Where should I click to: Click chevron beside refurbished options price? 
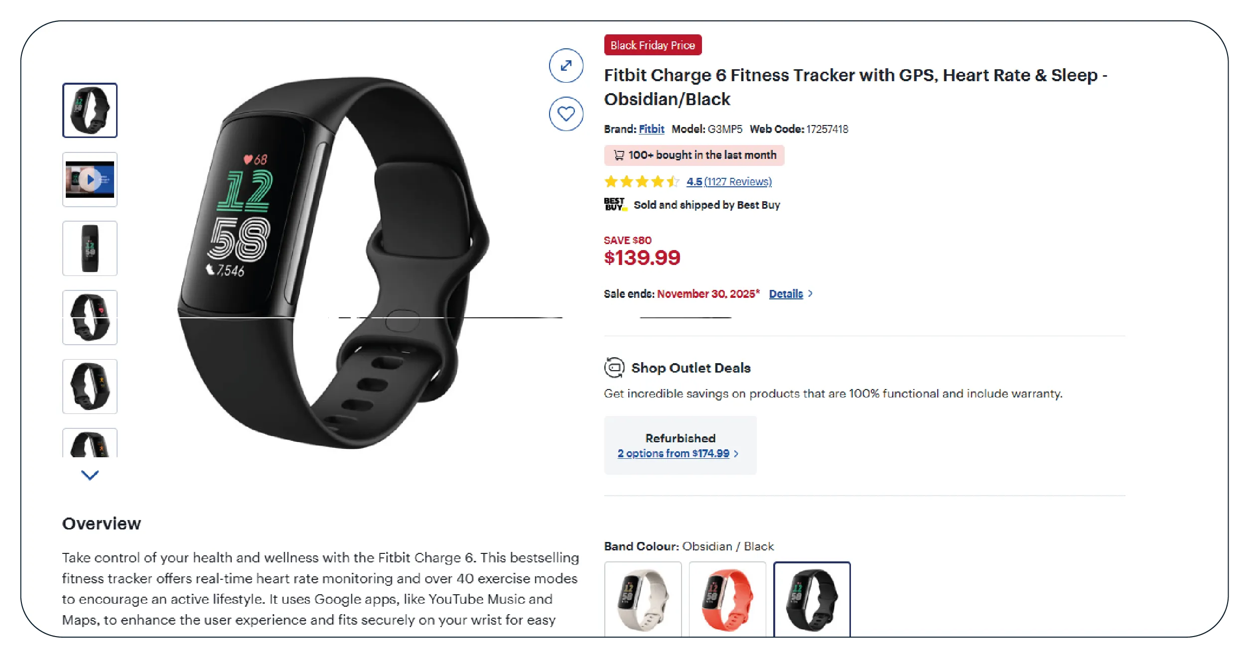coord(736,454)
